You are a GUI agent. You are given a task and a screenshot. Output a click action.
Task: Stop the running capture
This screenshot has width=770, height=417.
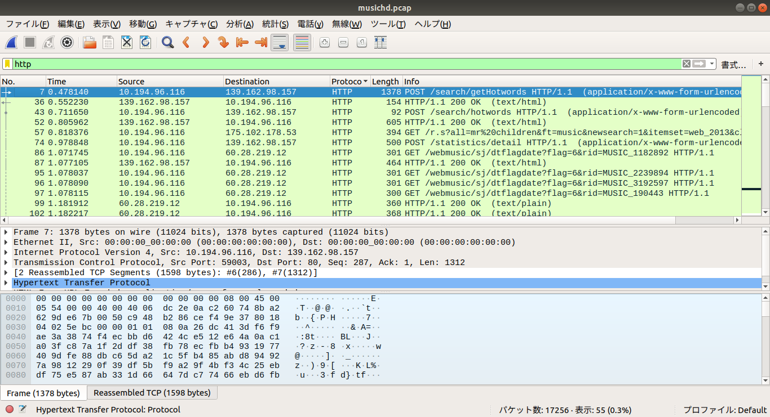30,42
